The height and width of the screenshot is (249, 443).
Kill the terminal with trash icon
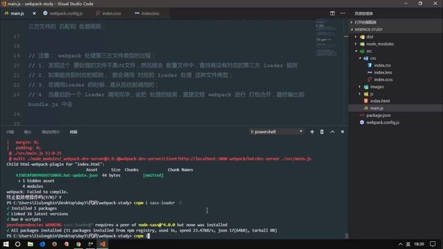pyautogui.click(x=322, y=131)
